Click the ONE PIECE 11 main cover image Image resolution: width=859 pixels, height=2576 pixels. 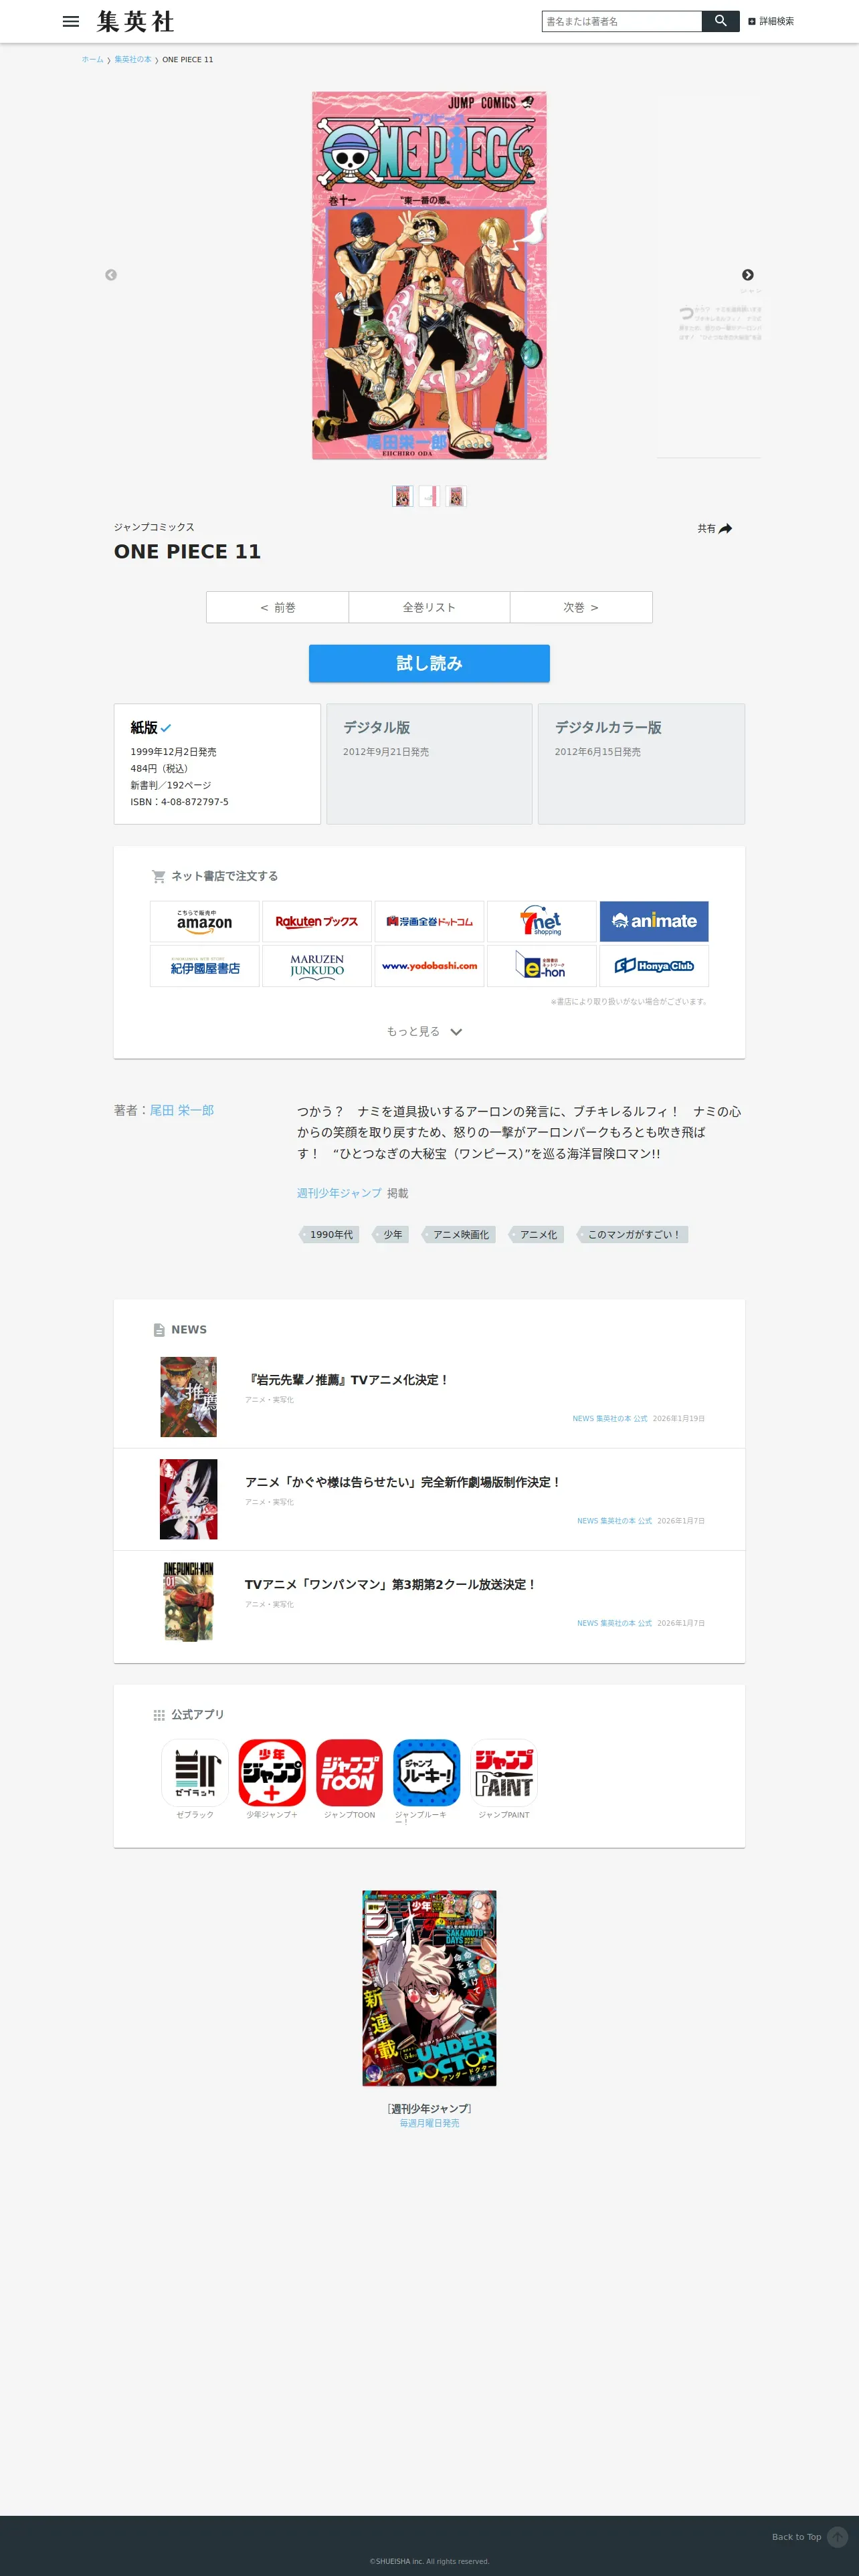click(429, 276)
